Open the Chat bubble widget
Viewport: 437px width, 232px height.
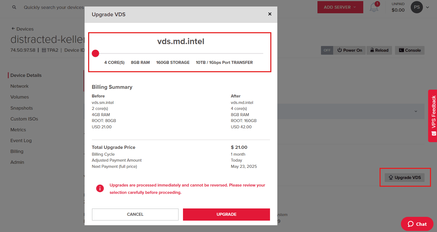click(x=417, y=224)
